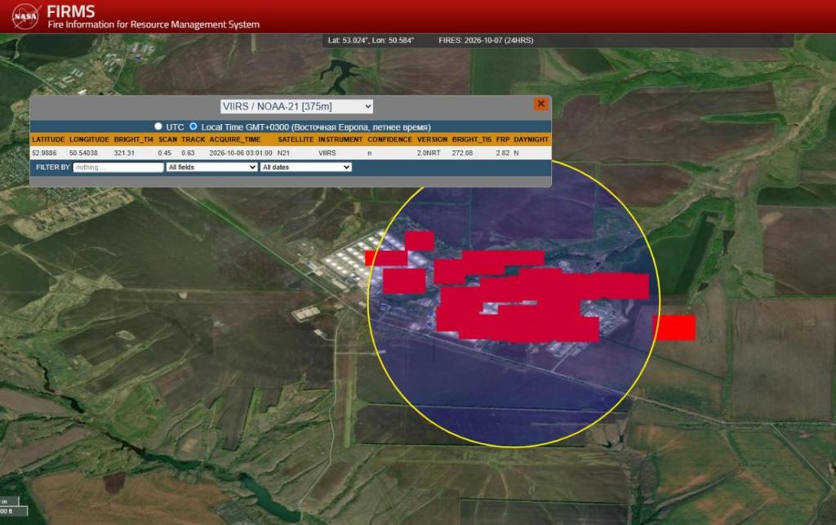Click the FIRES: 2026-10-07 (24HRS) label
Screen dimensions: 836x525
tap(486, 41)
